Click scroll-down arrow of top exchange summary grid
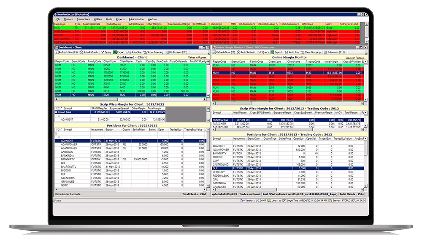 (366, 42)
